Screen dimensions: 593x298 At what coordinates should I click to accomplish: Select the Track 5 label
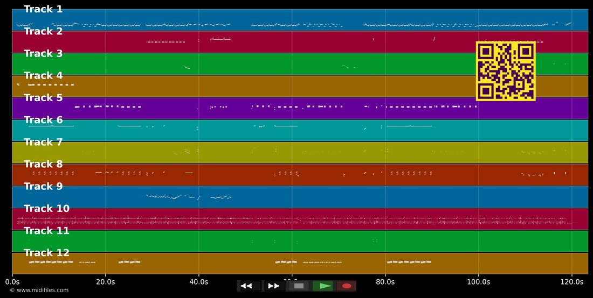[43, 98]
